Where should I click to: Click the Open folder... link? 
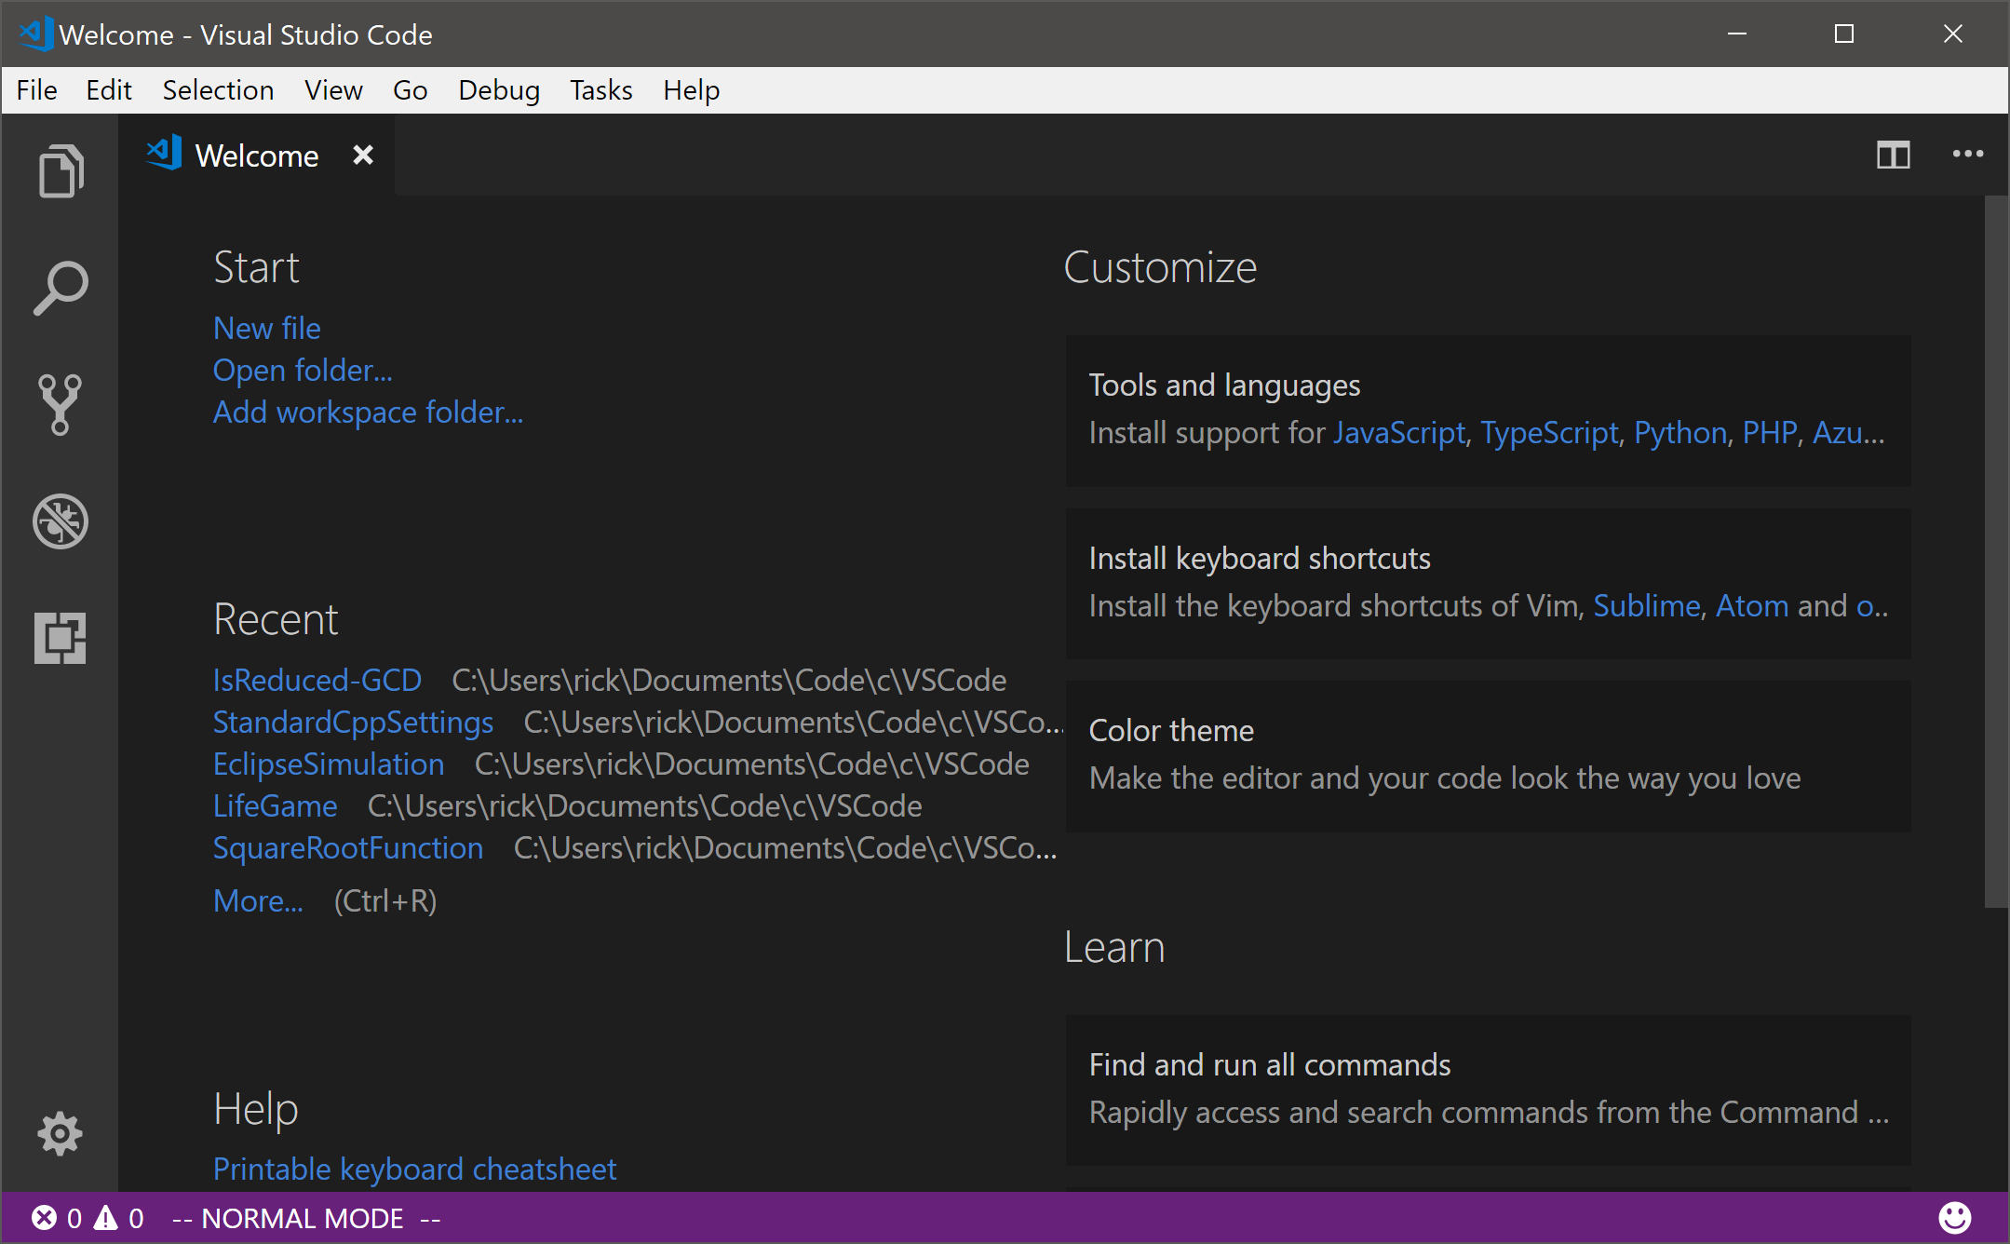tap(303, 370)
